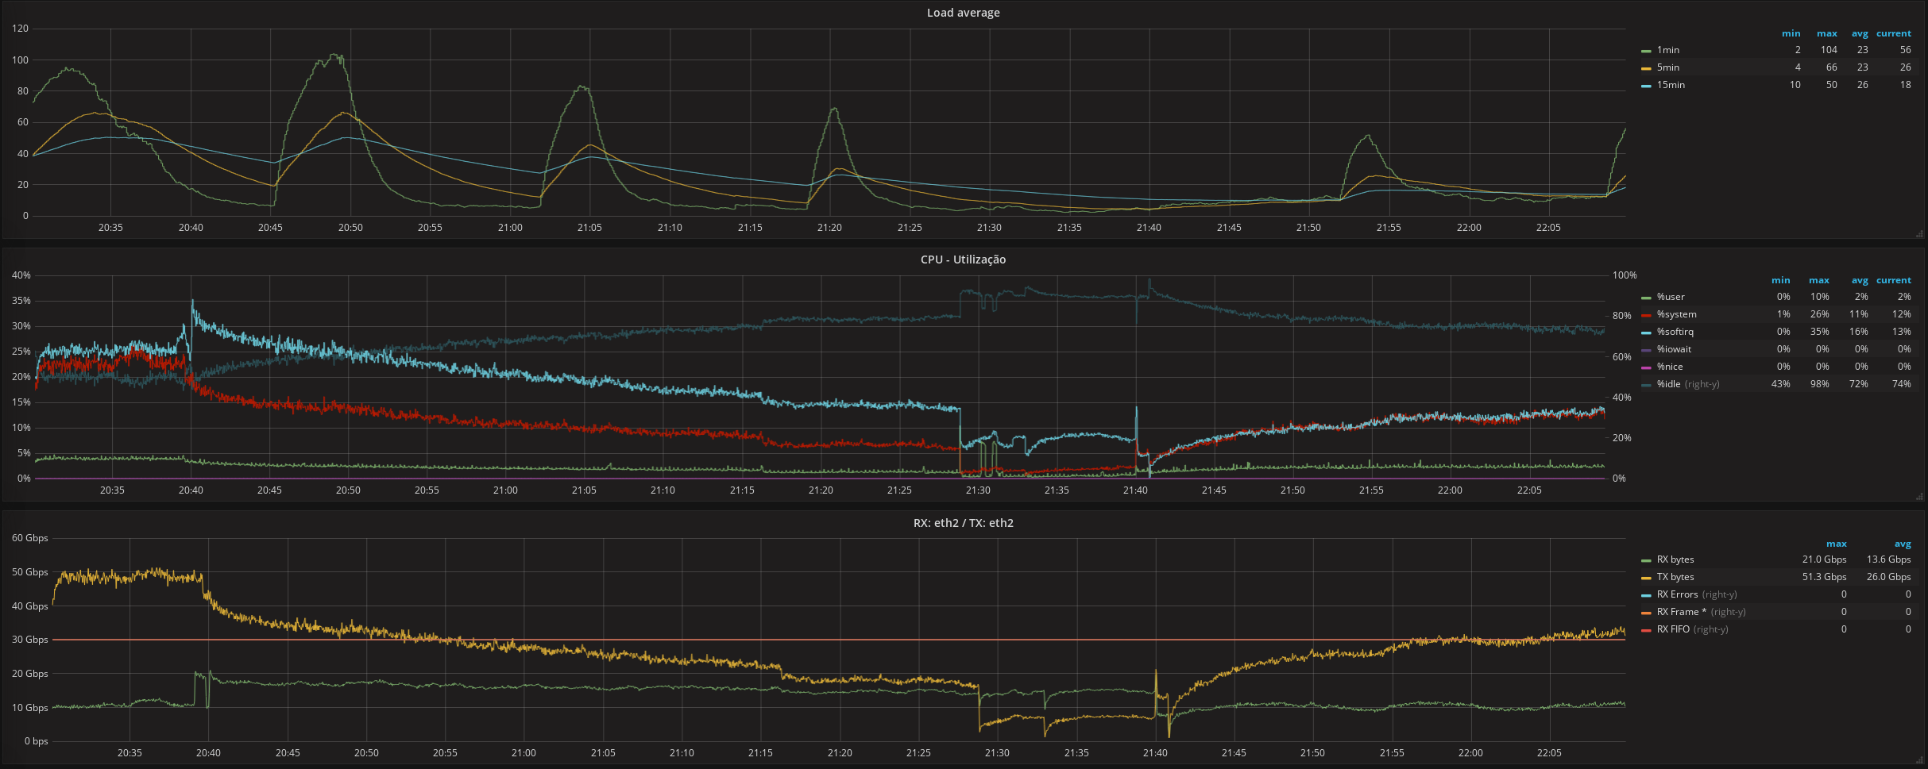Toggle the %user series visibility

[1670, 297]
